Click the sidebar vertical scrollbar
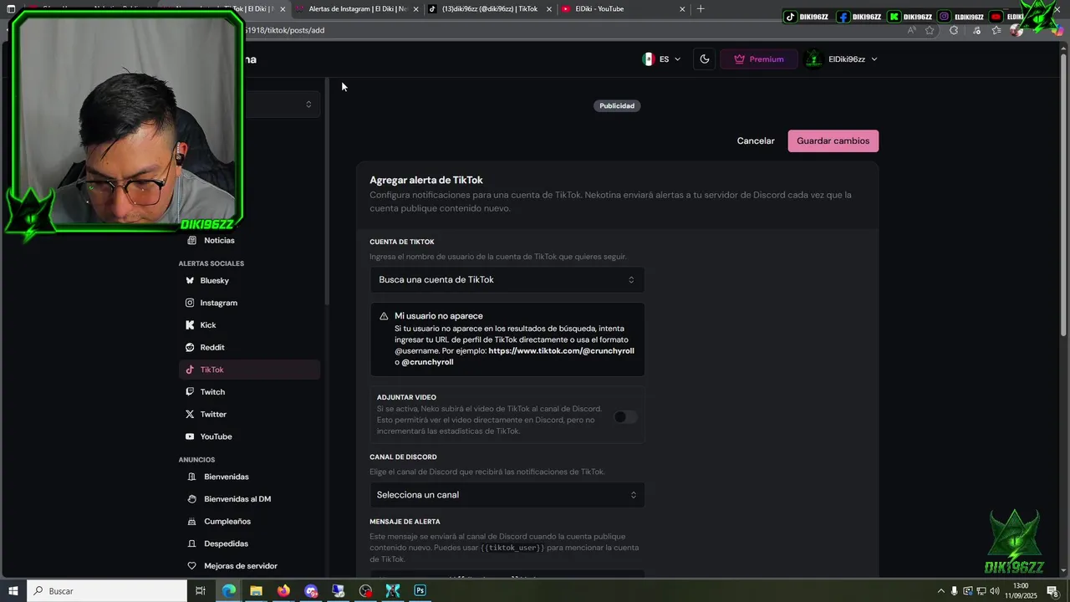The height and width of the screenshot is (602, 1070). point(327,192)
